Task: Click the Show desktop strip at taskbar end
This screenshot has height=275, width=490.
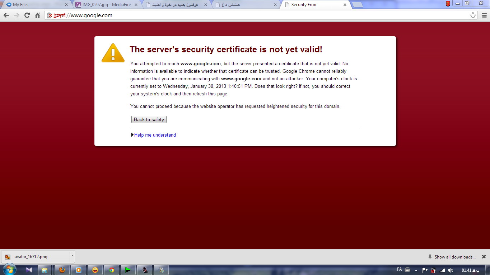Action: click(x=487, y=270)
